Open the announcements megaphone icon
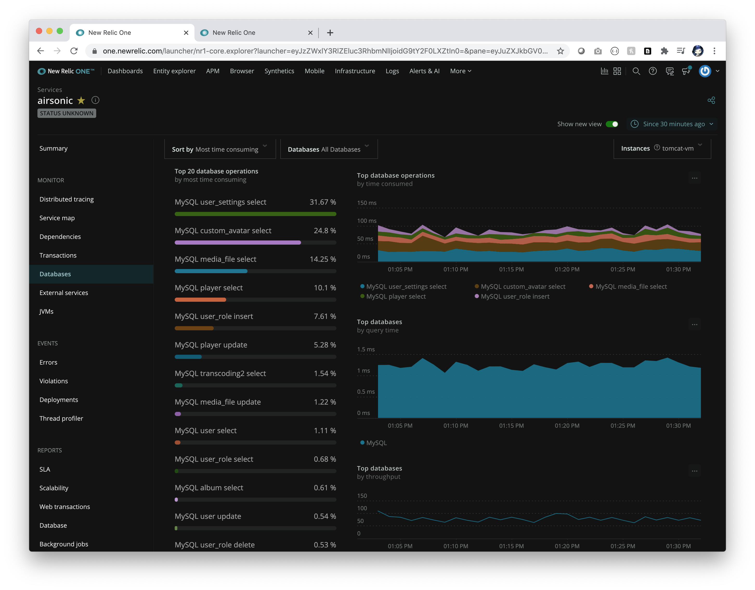 [686, 71]
